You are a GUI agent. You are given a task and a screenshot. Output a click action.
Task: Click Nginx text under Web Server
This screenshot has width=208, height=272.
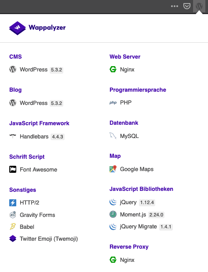point(127,70)
